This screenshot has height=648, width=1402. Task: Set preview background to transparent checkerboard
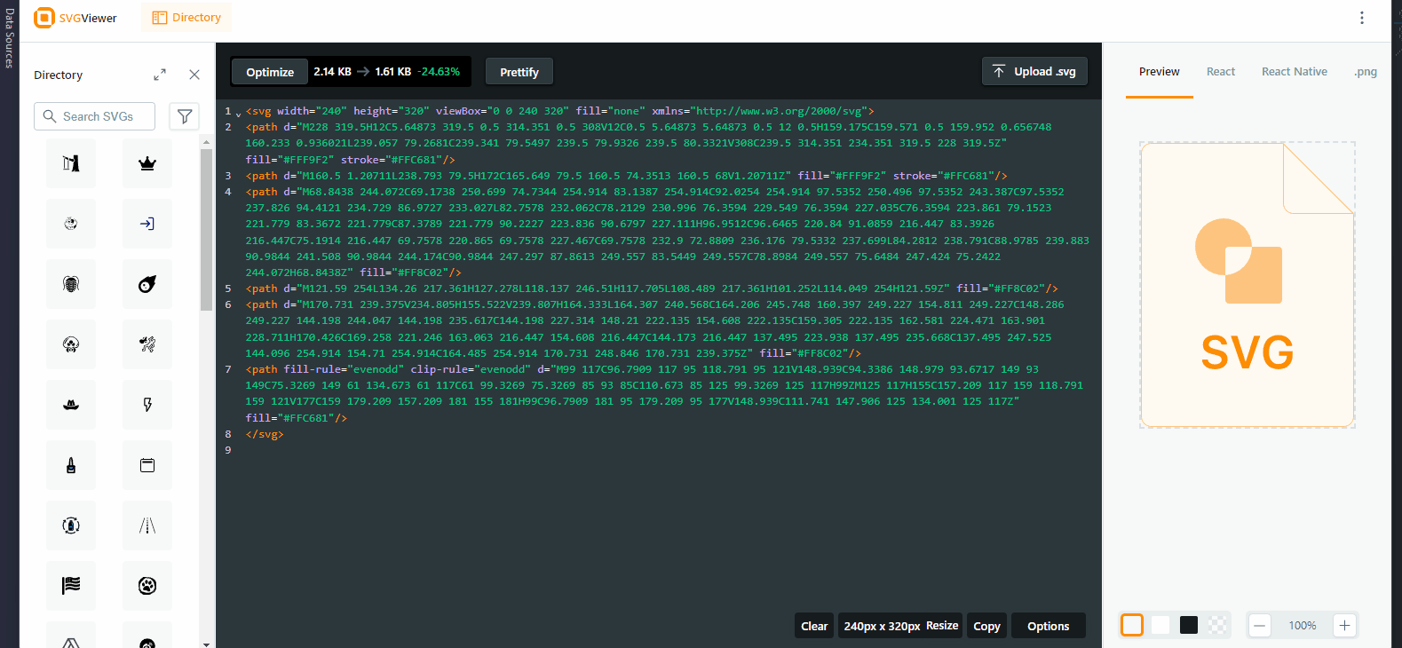tap(1217, 625)
